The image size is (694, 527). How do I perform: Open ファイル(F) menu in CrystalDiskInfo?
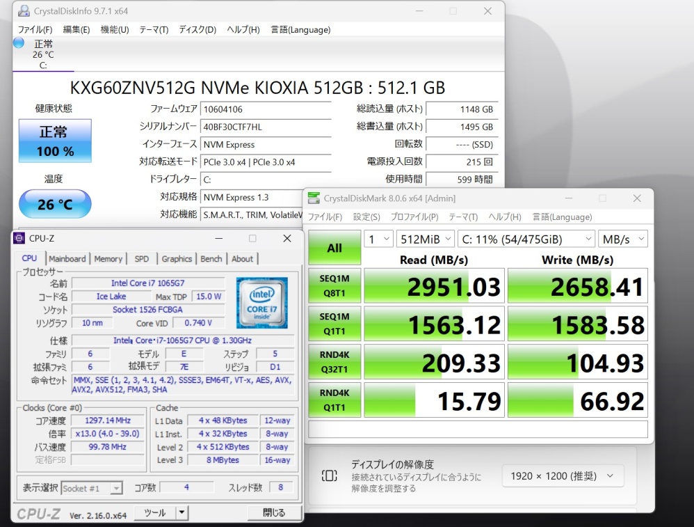coord(35,30)
